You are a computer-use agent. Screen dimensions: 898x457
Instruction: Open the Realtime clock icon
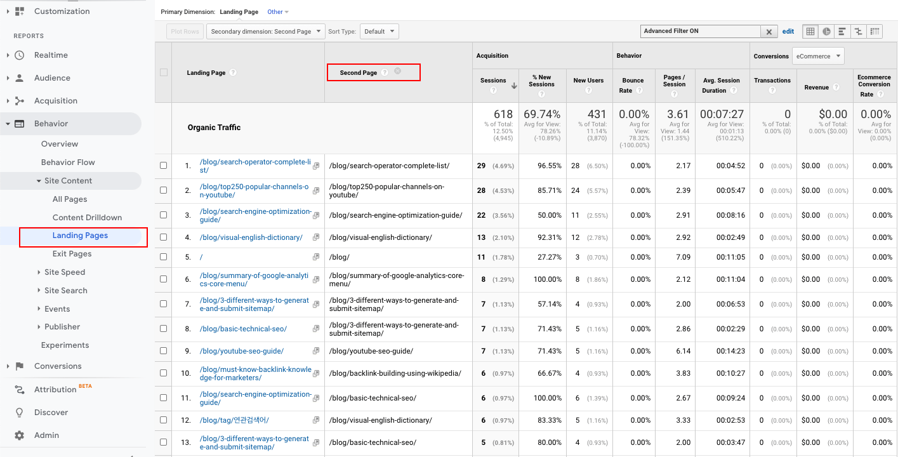click(x=20, y=55)
